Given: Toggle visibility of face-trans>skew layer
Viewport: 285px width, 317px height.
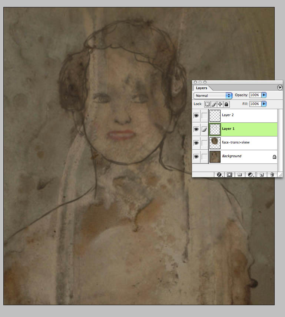Looking at the screenshot, I should click(x=196, y=143).
